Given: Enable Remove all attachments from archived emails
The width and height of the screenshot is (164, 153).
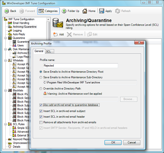Looking at the screenshot, I should coord(41,122).
